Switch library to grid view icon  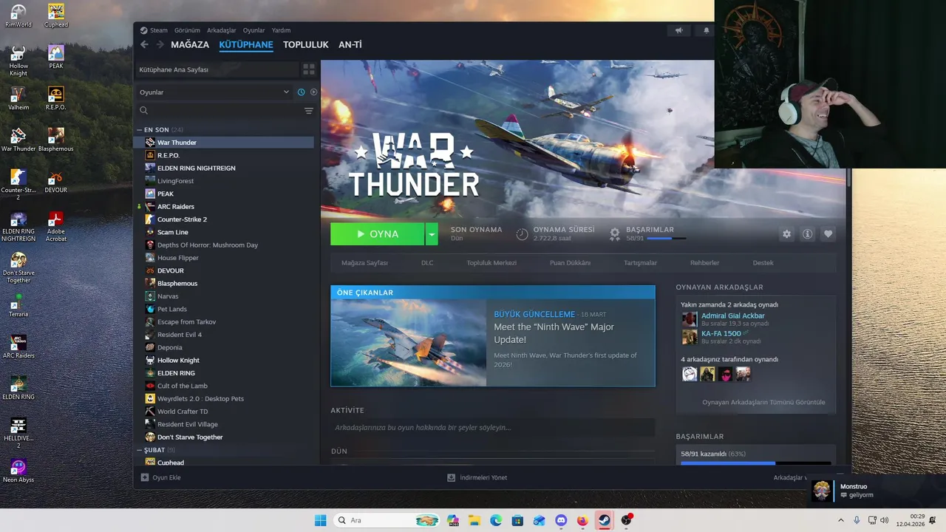tap(309, 69)
